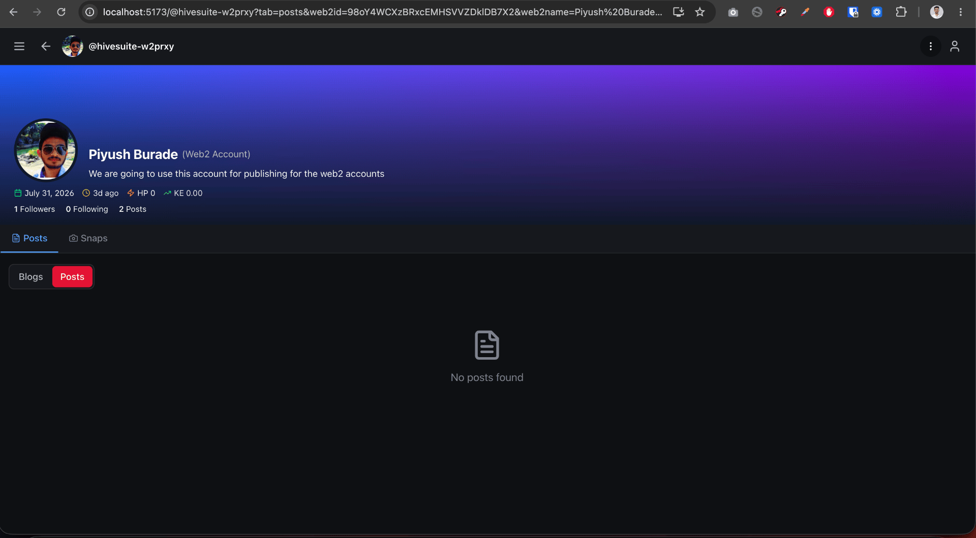Click the Piyush Burade profile name
This screenshot has width=976, height=538.
pos(133,154)
